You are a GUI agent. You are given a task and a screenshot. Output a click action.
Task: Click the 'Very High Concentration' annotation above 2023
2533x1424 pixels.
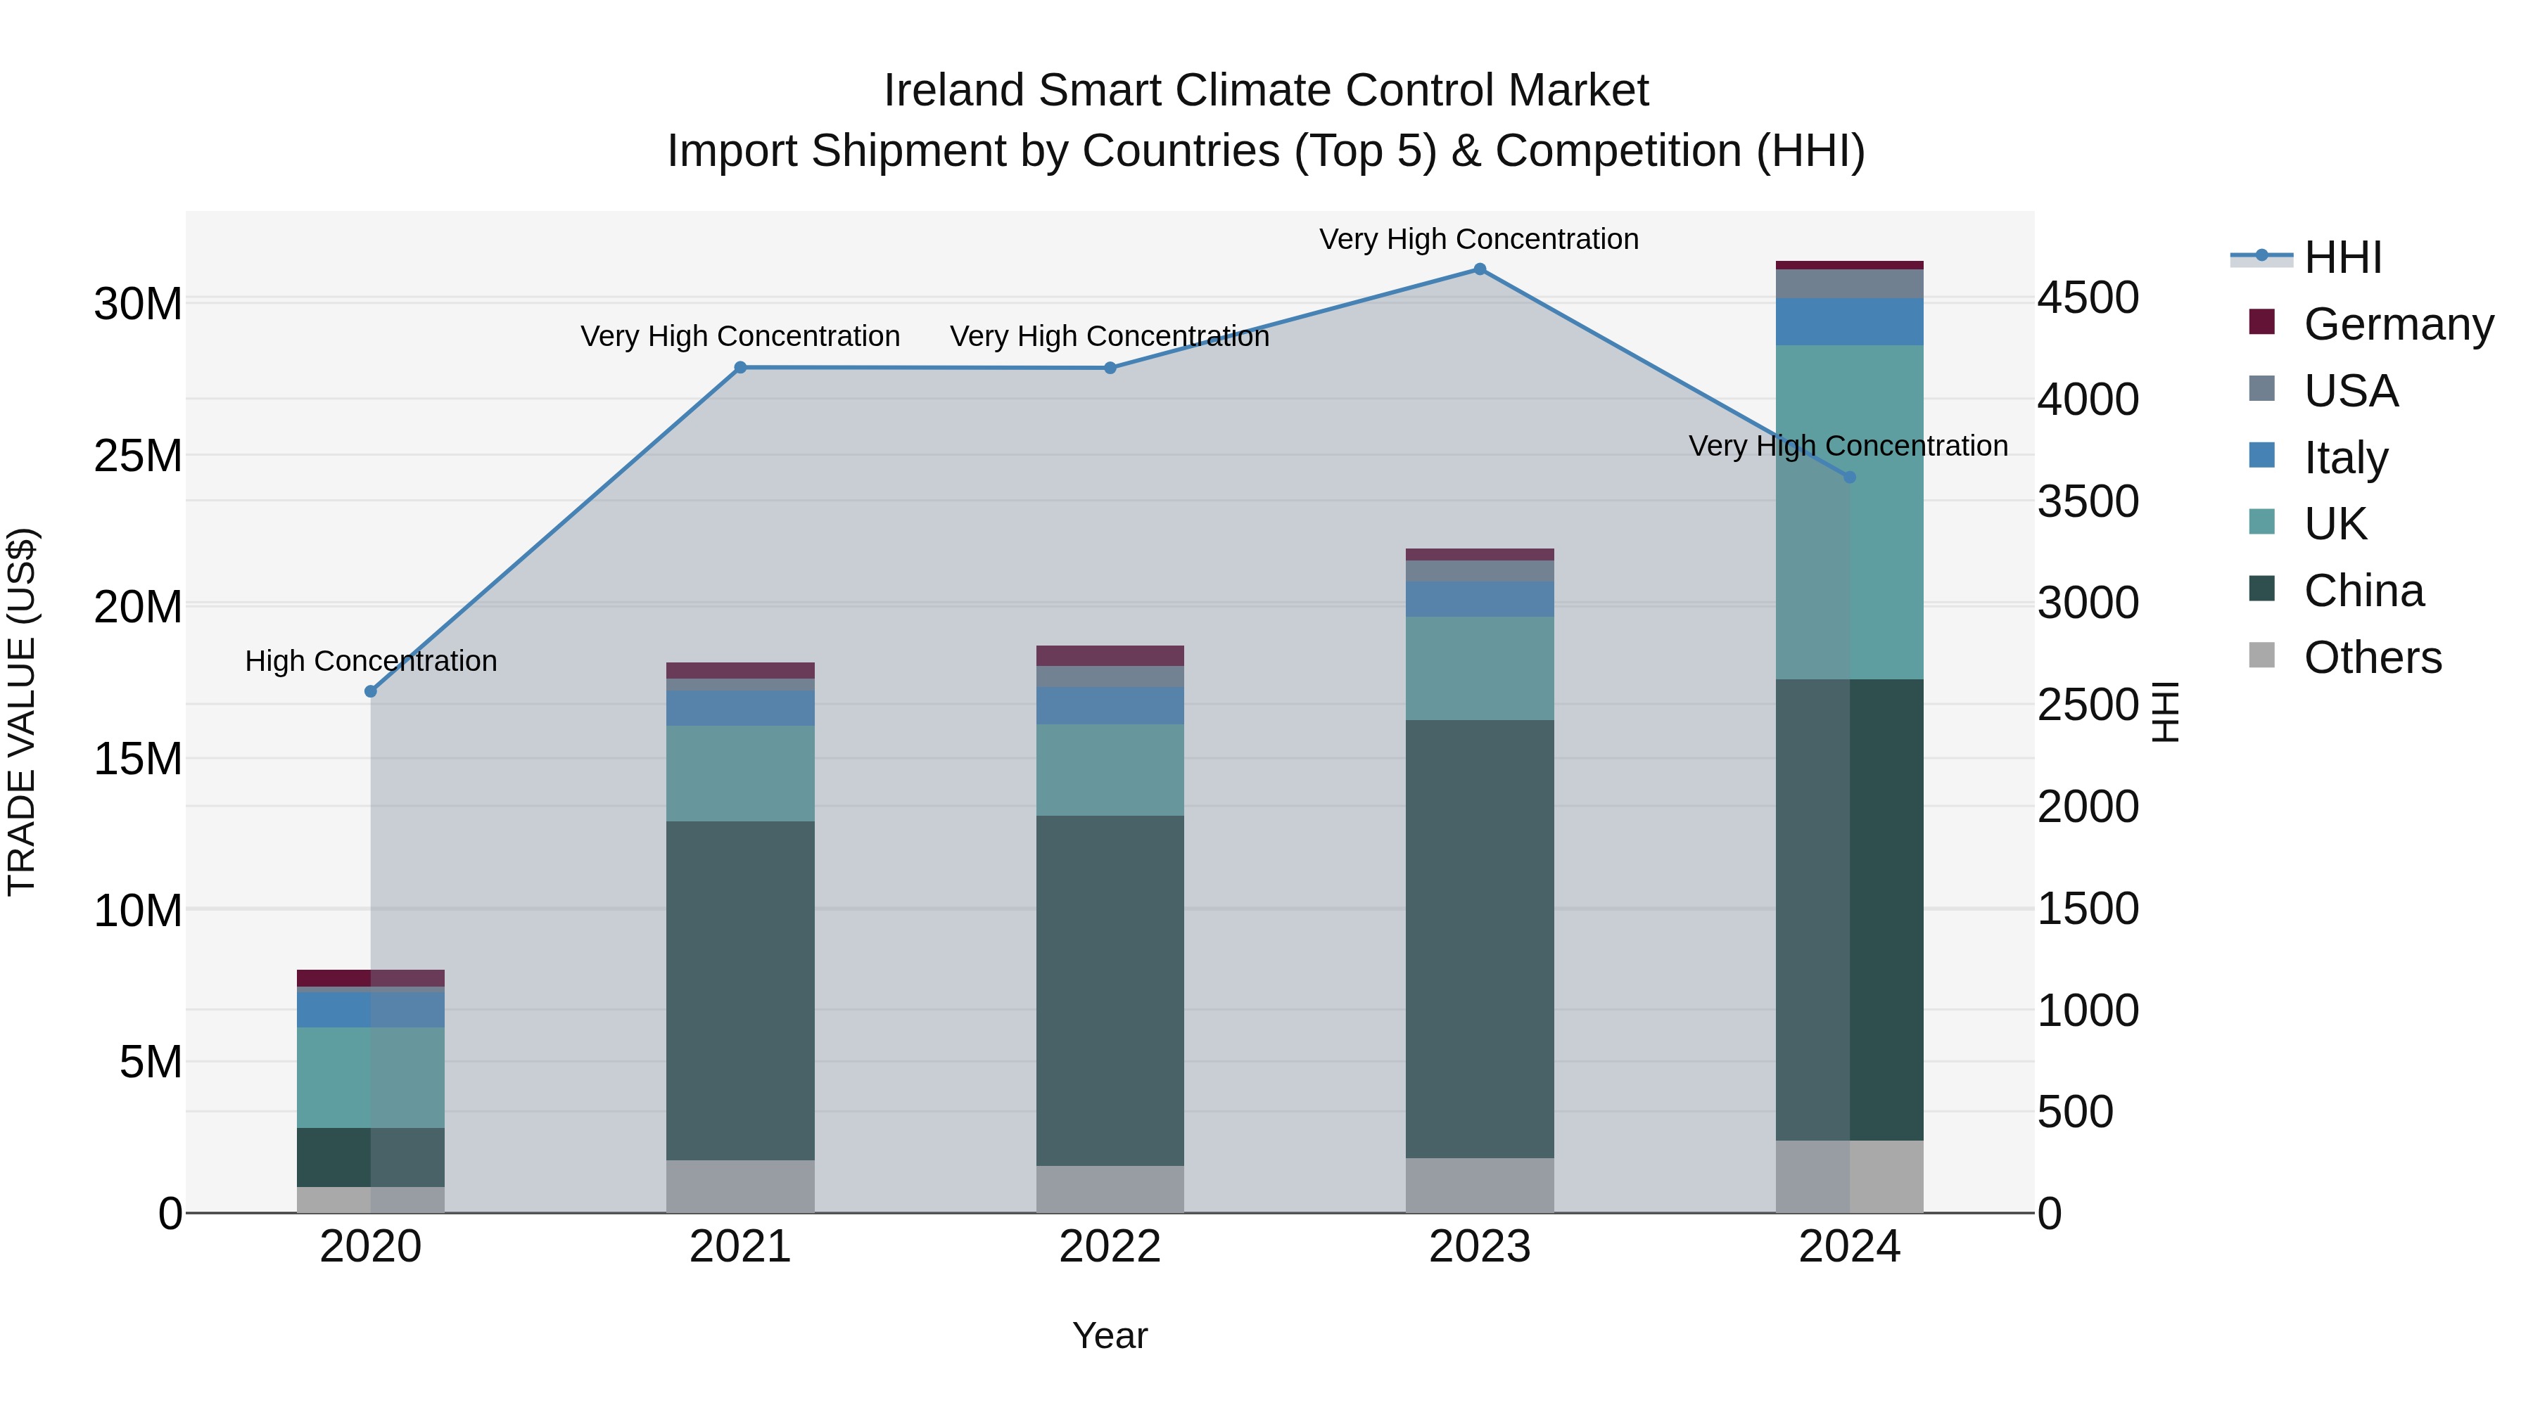[x=1479, y=239]
